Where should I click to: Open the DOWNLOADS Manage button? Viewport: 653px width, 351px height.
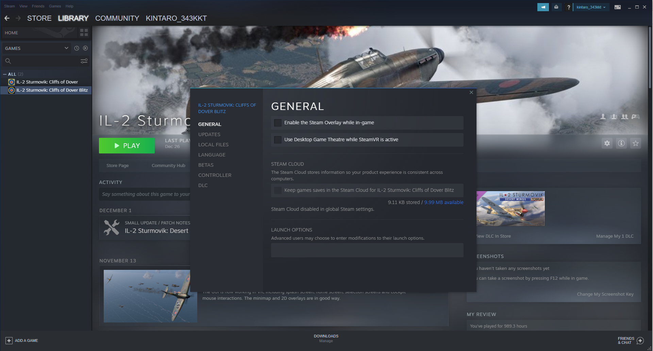pos(326,338)
